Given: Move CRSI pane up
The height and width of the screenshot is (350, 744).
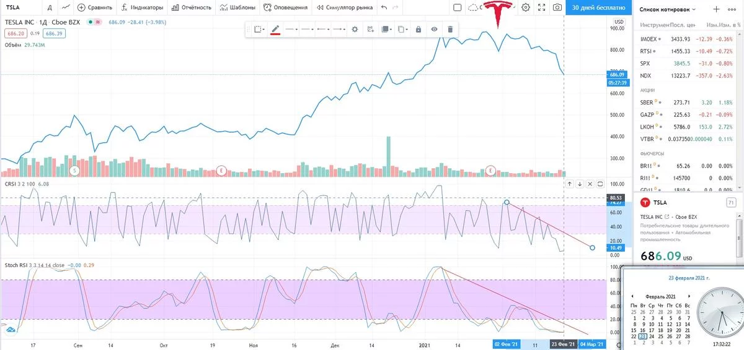Looking at the screenshot, I should click(x=569, y=184).
